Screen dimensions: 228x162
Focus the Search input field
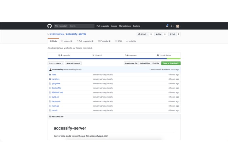pos(81,26)
